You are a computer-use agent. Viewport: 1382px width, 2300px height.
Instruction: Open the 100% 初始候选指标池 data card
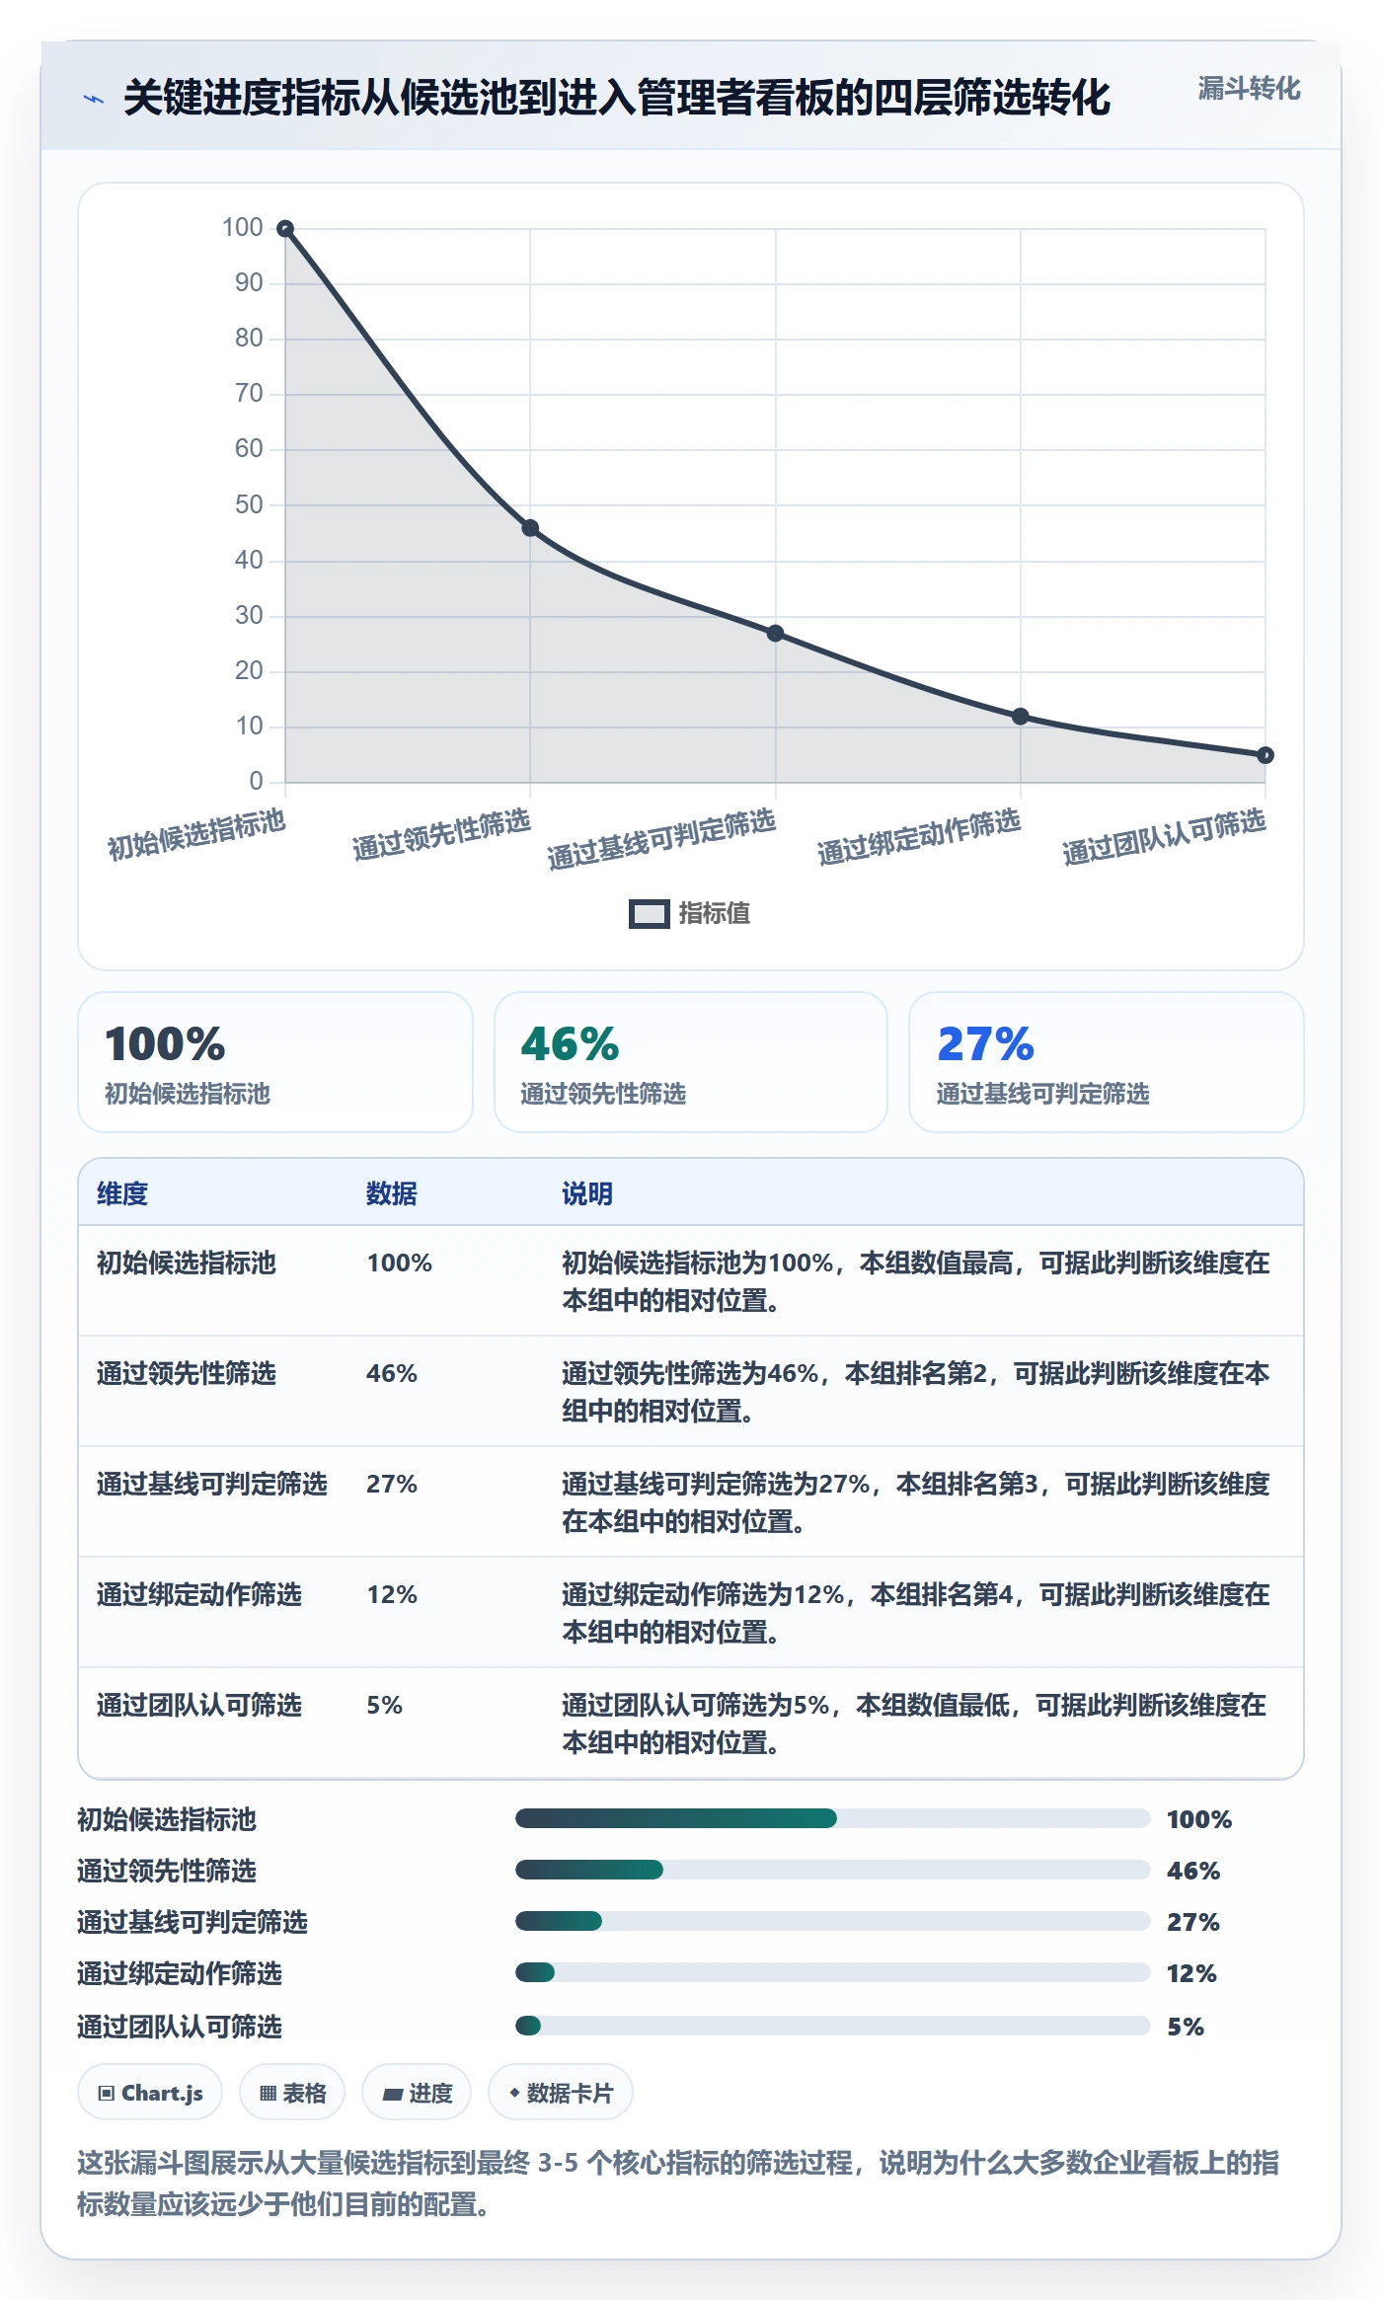275,1062
